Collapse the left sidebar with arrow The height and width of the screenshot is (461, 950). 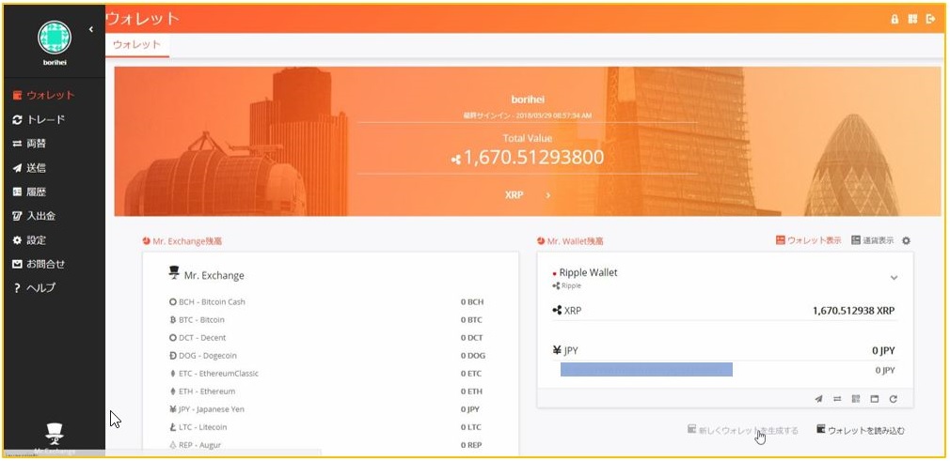tap(91, 29)
